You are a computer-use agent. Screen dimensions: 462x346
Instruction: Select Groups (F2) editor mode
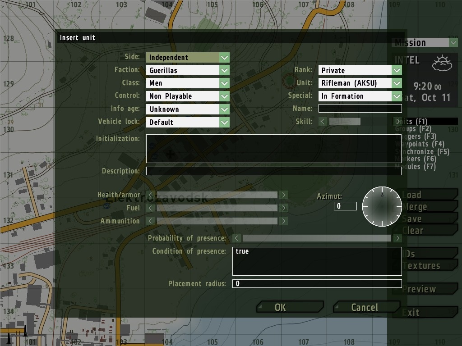pyautogui.click(x=413, y=129)
